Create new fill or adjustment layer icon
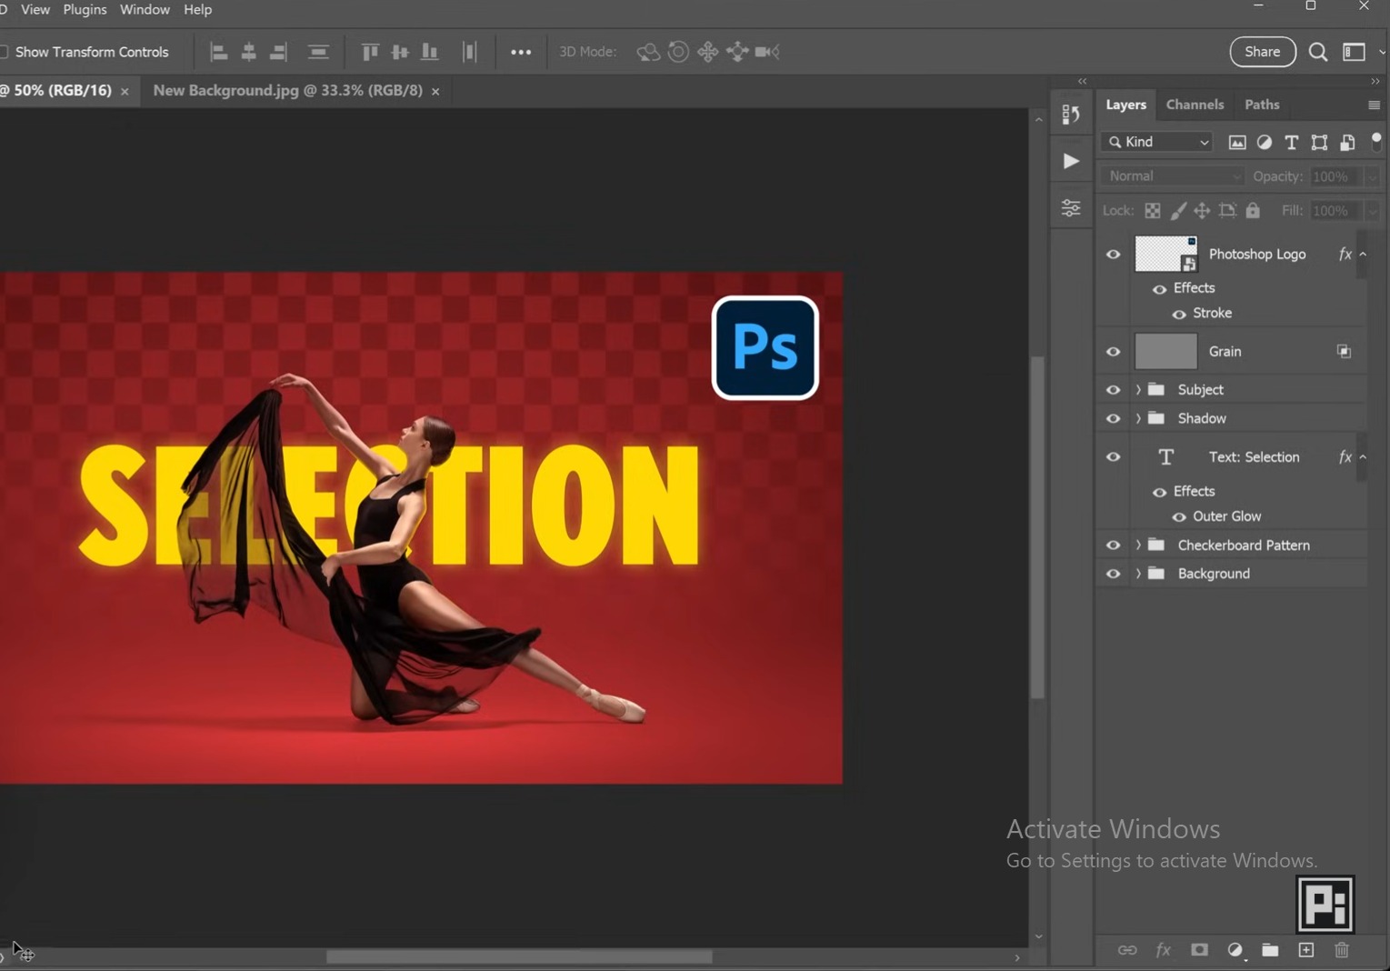Screen dimensions: 1390x971 tap(1235, 950)
